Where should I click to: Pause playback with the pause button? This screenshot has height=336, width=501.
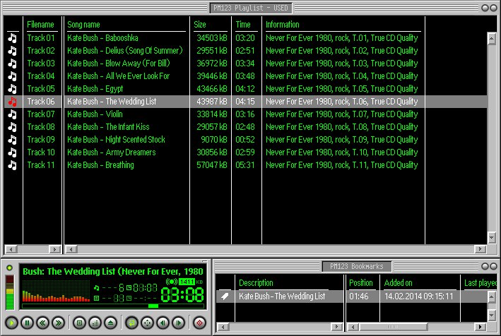(27, 323)
